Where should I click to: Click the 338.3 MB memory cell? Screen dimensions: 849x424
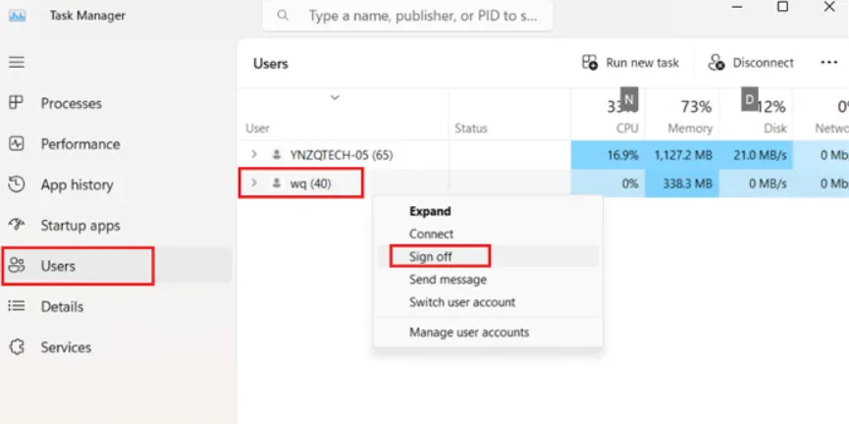[682, 184]
